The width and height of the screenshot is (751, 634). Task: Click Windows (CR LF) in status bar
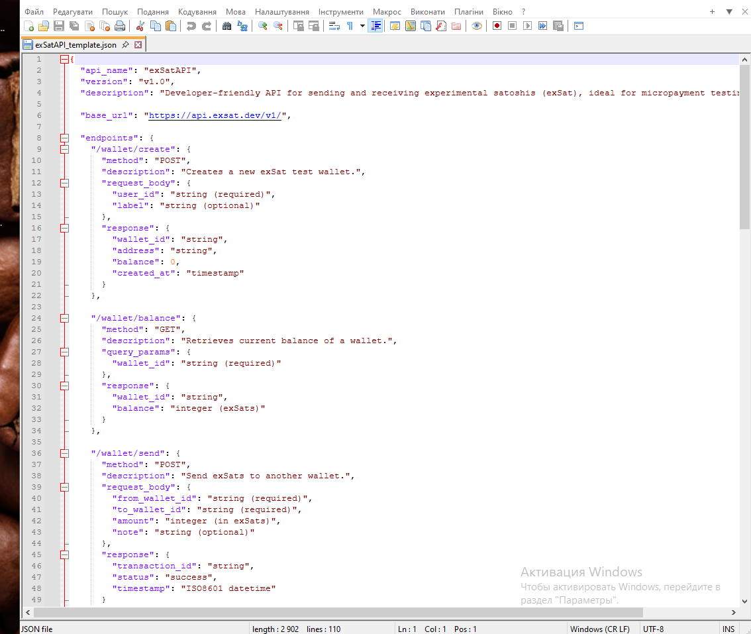tap(599, 629)
